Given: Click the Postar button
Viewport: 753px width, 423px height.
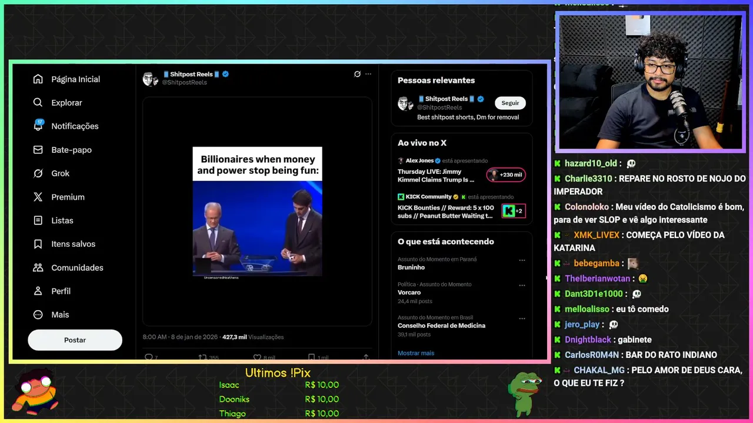Looking at the screenshot, I should pyautogui.click(x=75, y=340).
